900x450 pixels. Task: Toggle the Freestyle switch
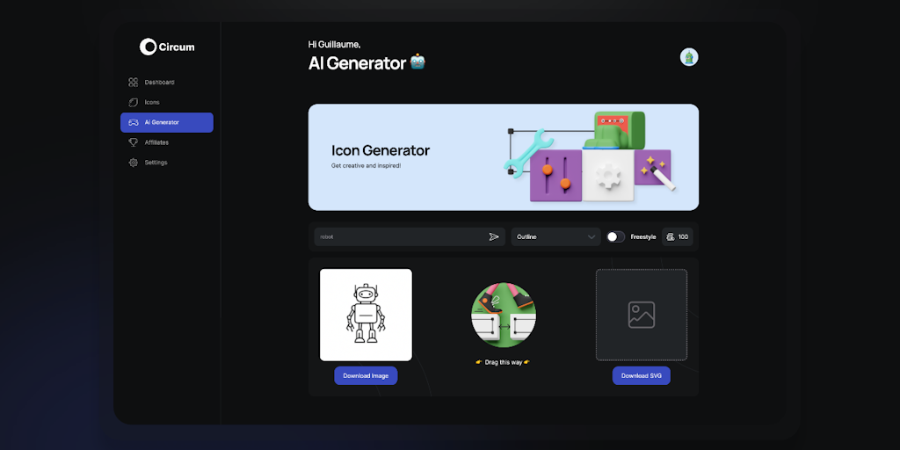pyautogui.click(x=616, y=236)
